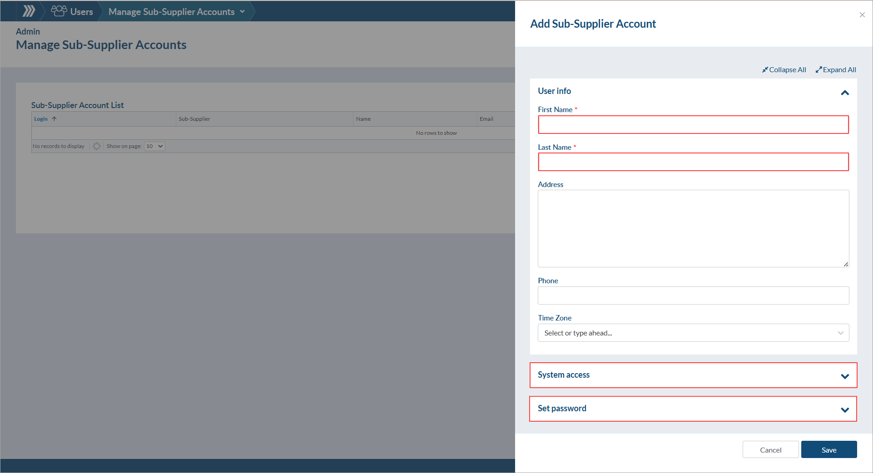Focus the Last Name input field

pos(693,162)
